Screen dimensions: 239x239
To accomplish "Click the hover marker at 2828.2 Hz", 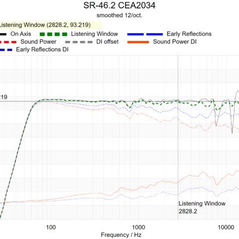I will tap(178, 101).
